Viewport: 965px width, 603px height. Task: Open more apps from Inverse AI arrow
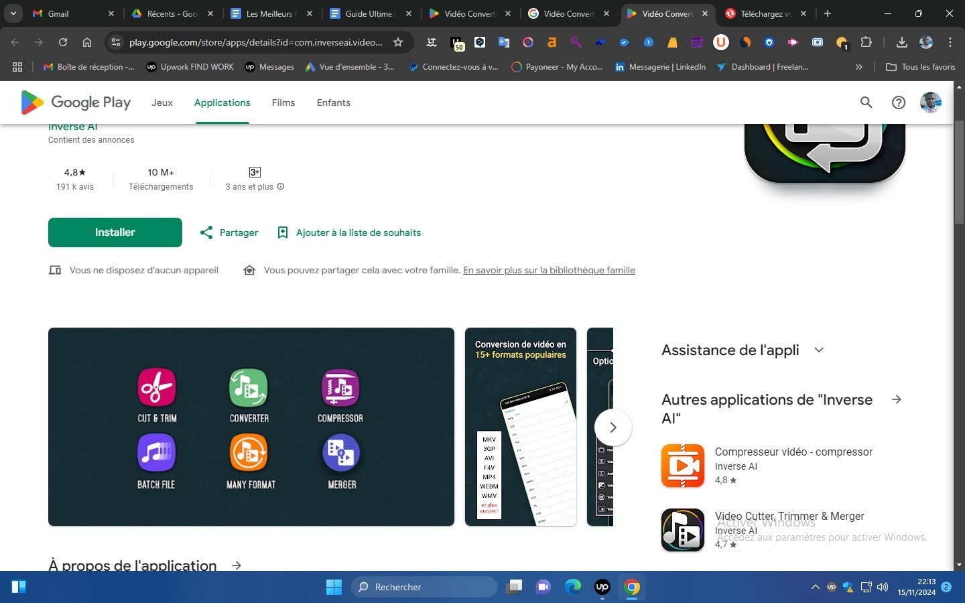[897, 399]
